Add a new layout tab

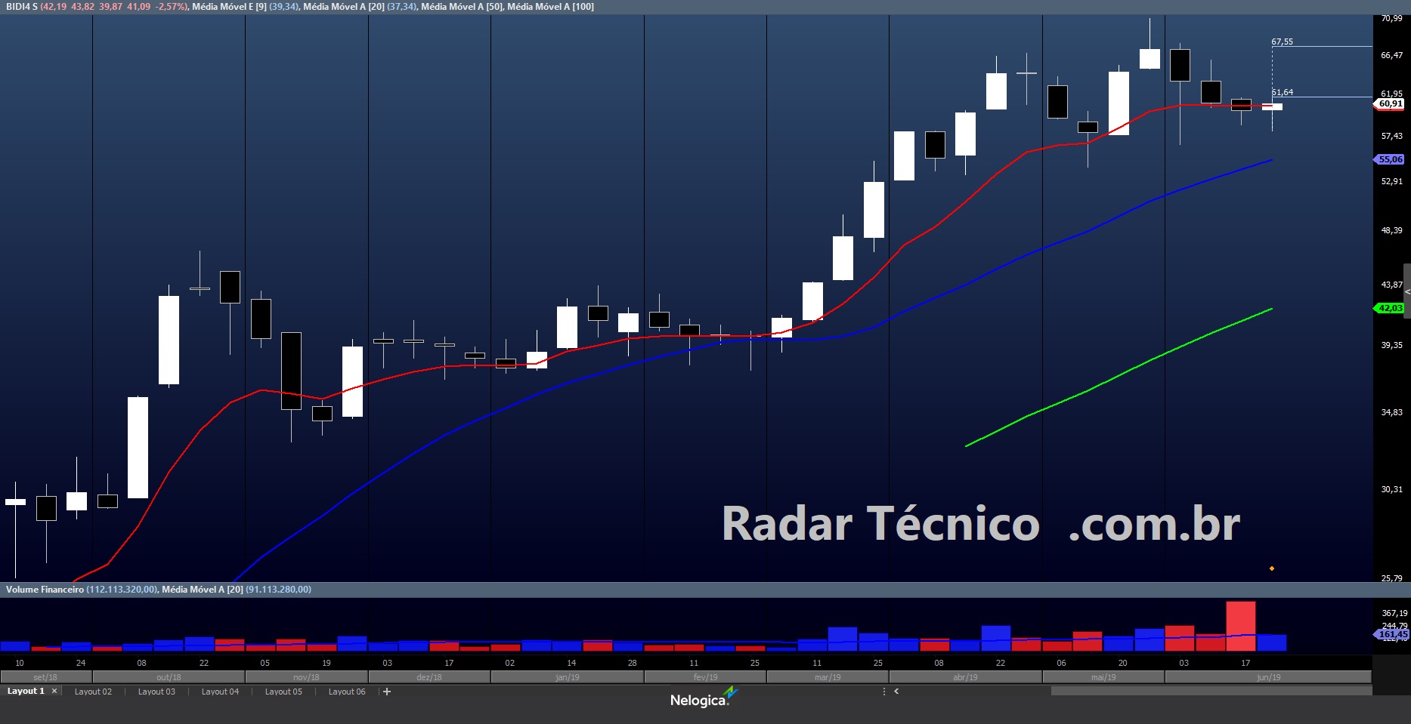tap(387, 692)
